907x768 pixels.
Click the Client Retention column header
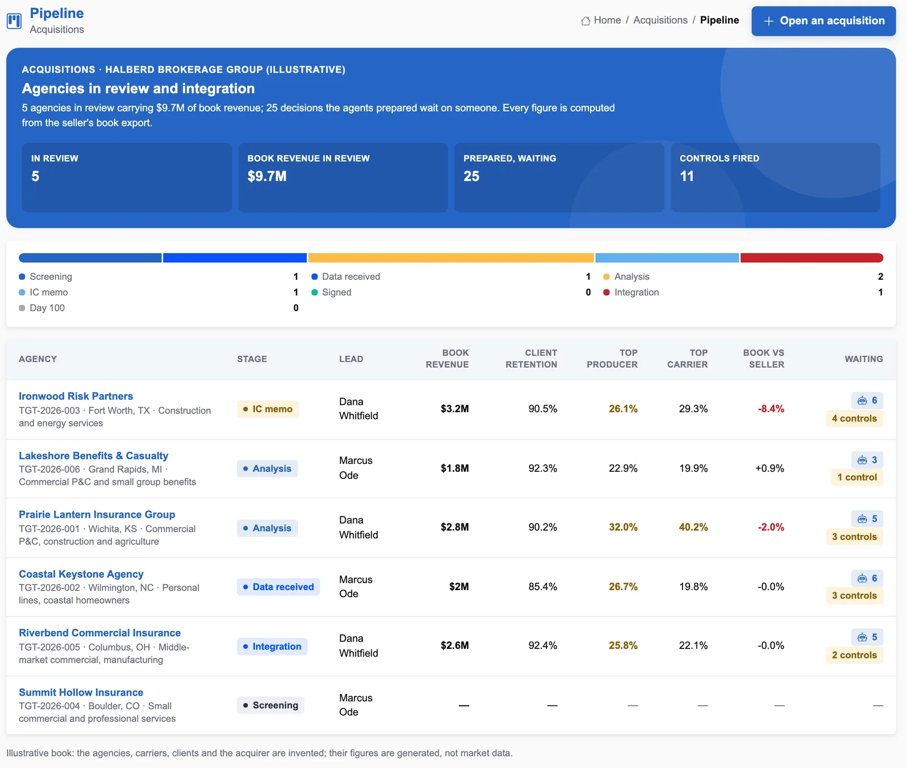pos(531,359)
